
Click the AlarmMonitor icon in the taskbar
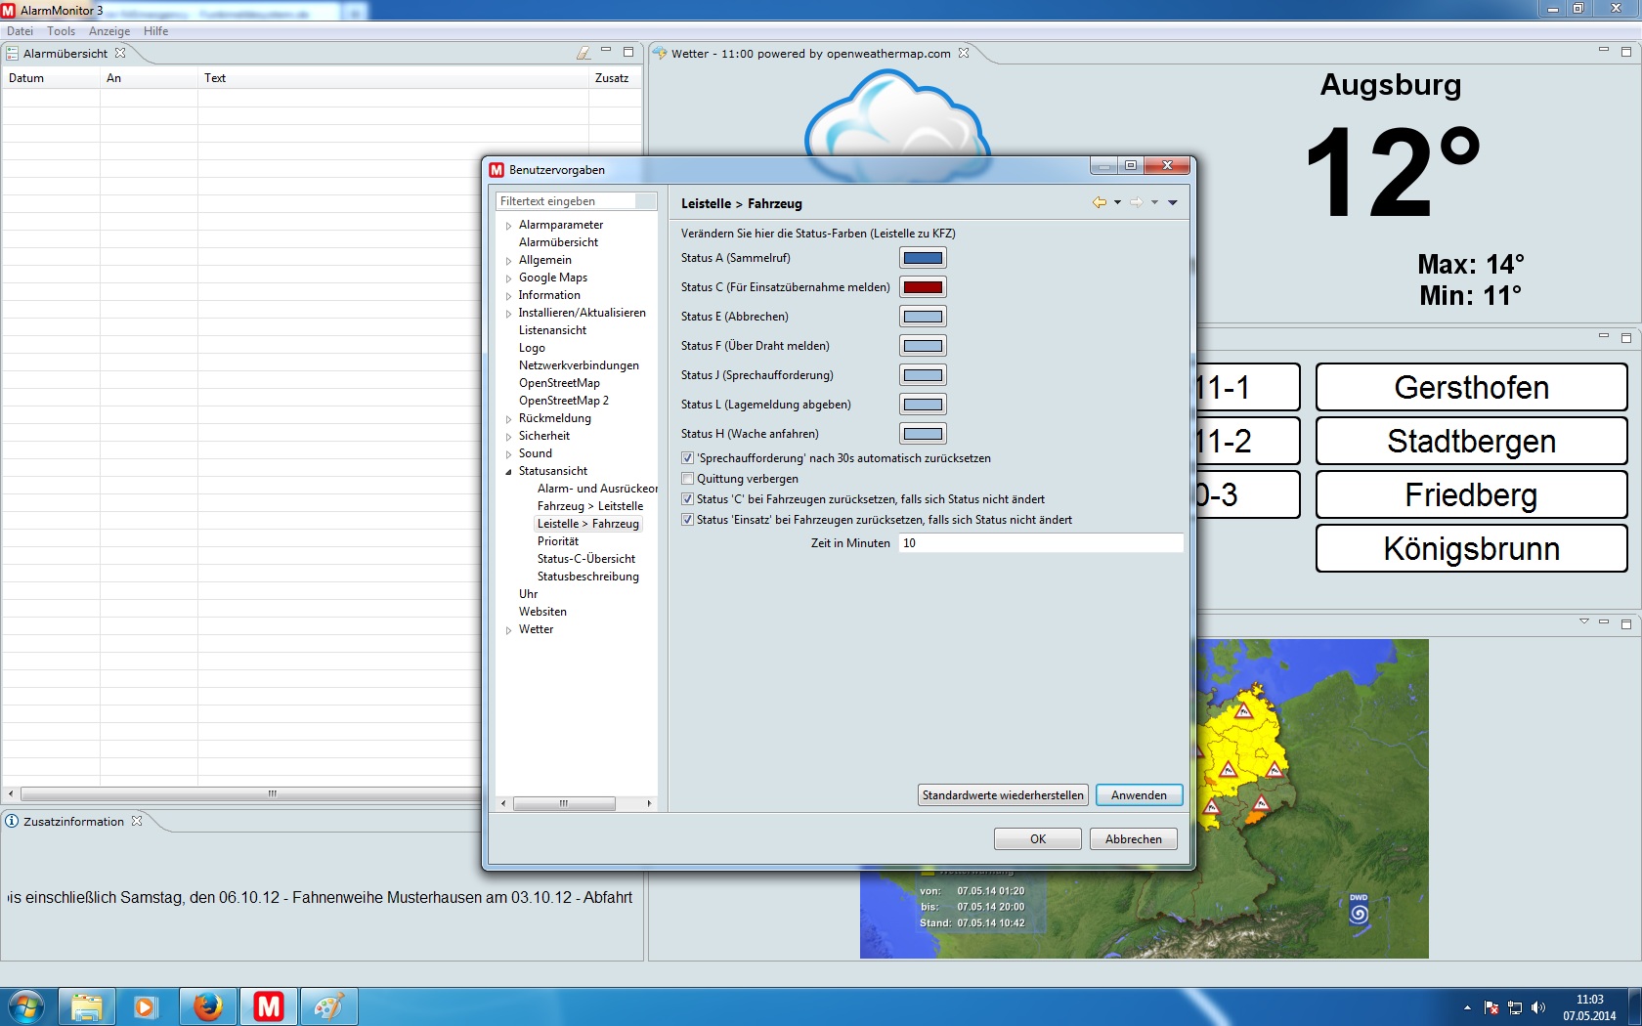pos(268,1006)
